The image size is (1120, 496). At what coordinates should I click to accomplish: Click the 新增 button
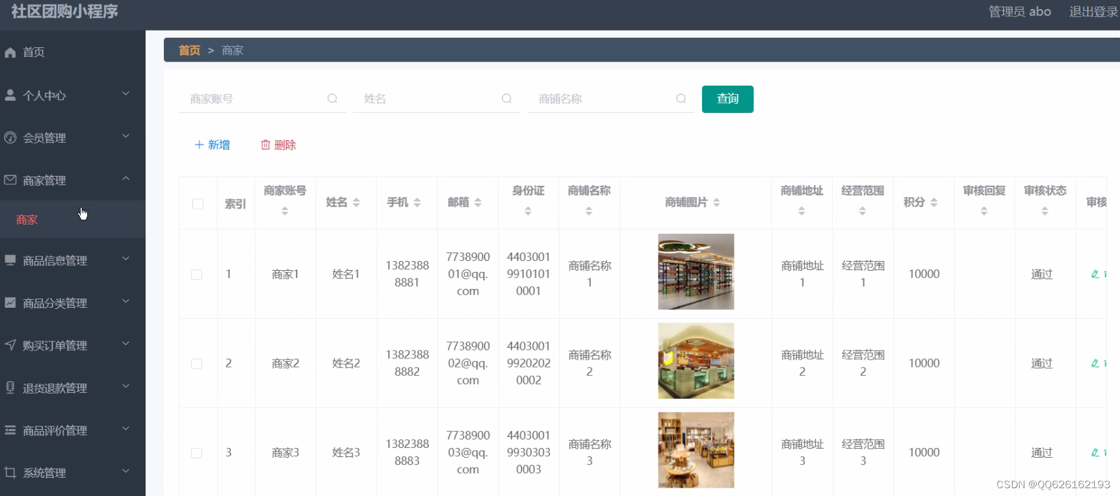[213, 145]
